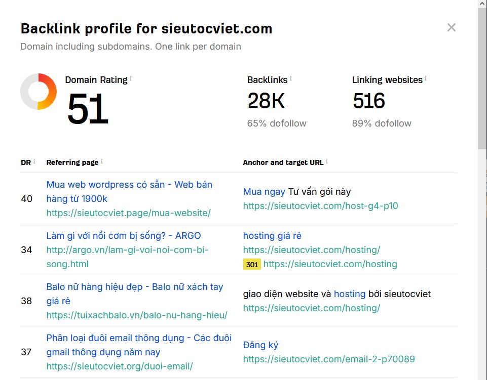This screenshot has height=380, width=487.
Task: Open 'Mua web wordpress có sẵn' referring page
Action: 129,192
